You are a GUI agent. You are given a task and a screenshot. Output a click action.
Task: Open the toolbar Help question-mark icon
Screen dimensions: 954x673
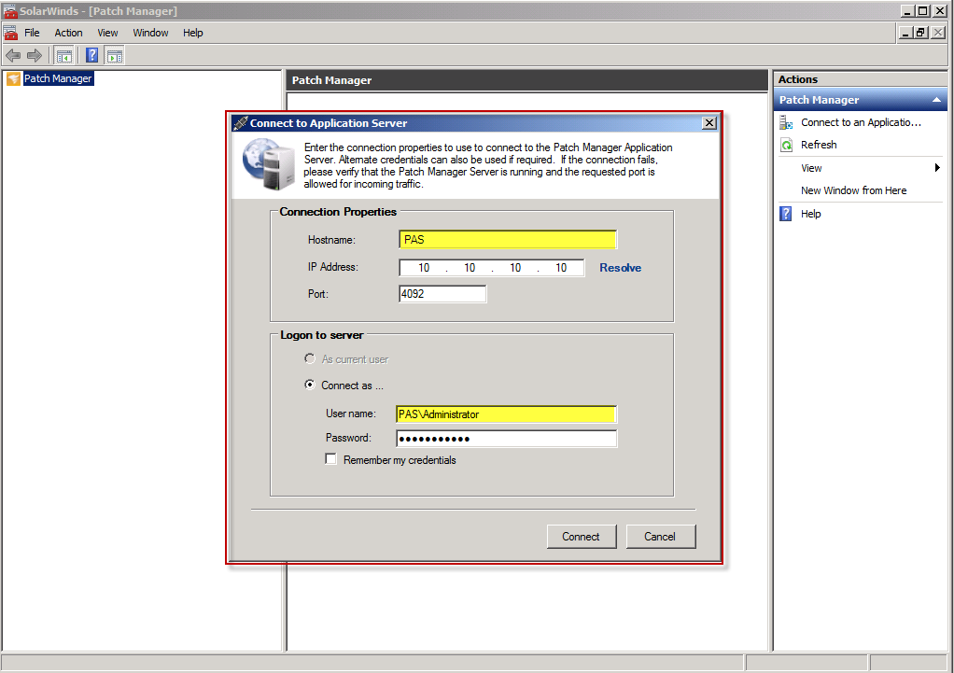(91, 56)
